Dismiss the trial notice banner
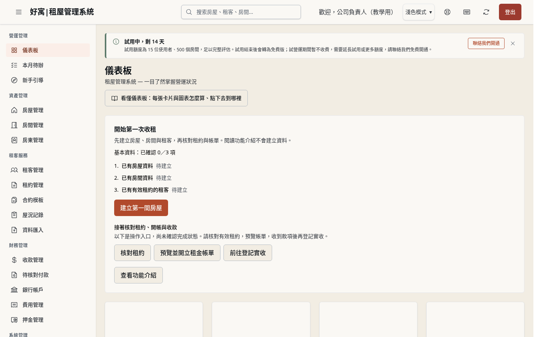The image size is (539, 337). coord(513,43)
